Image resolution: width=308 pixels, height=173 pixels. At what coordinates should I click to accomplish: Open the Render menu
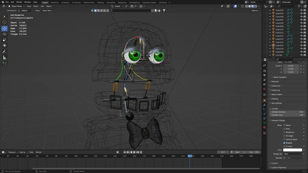pos(19,2)
